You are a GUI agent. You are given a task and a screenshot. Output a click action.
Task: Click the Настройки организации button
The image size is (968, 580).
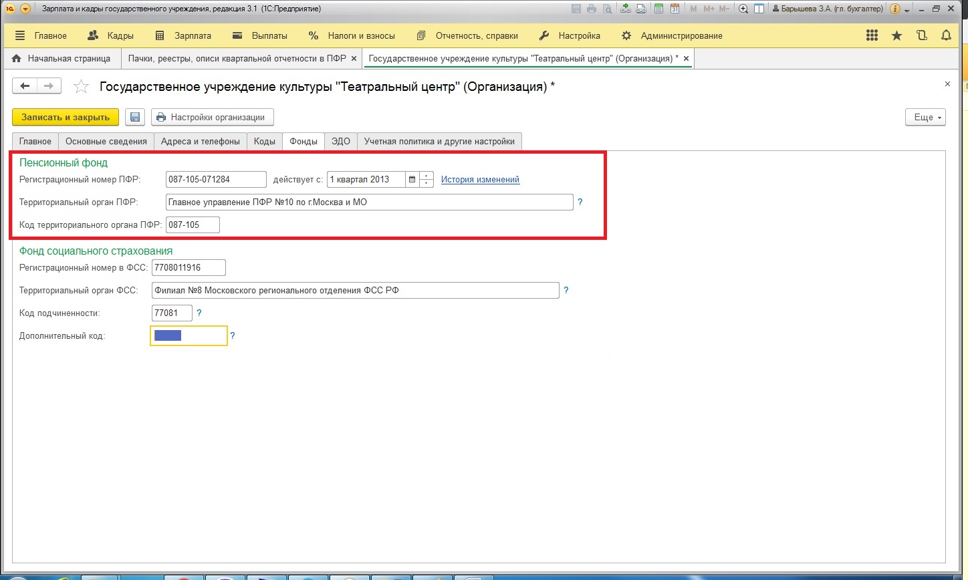coord(212,117)
